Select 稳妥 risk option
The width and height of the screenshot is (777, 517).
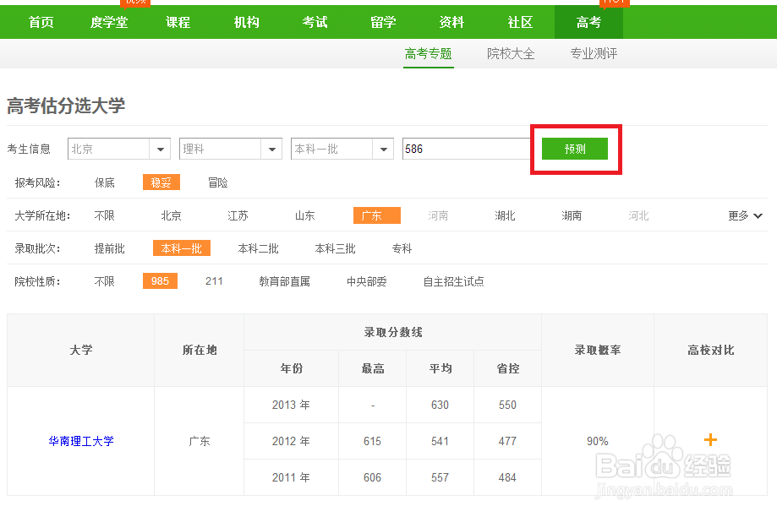point(161,182)
